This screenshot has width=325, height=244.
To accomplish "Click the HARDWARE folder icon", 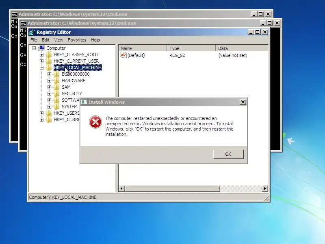I will coord(56,81).
